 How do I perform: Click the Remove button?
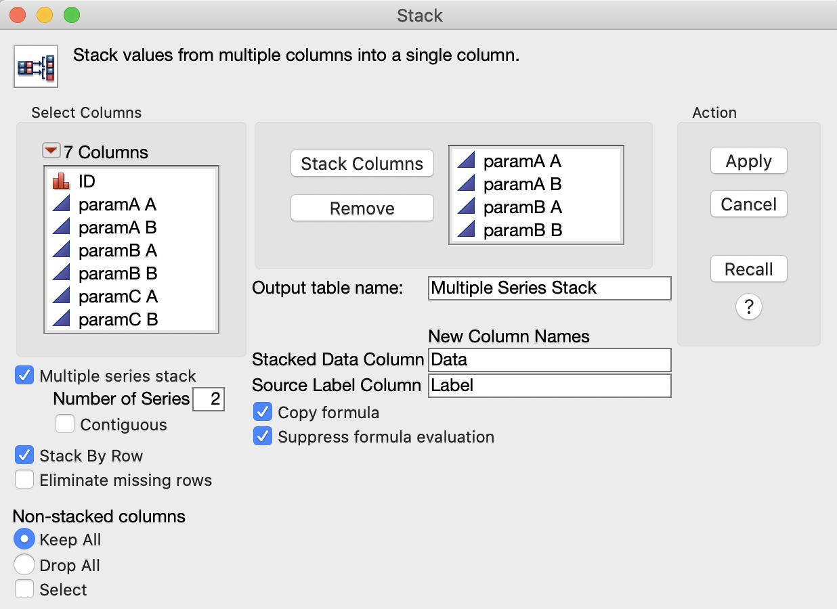tap(362, 208)
